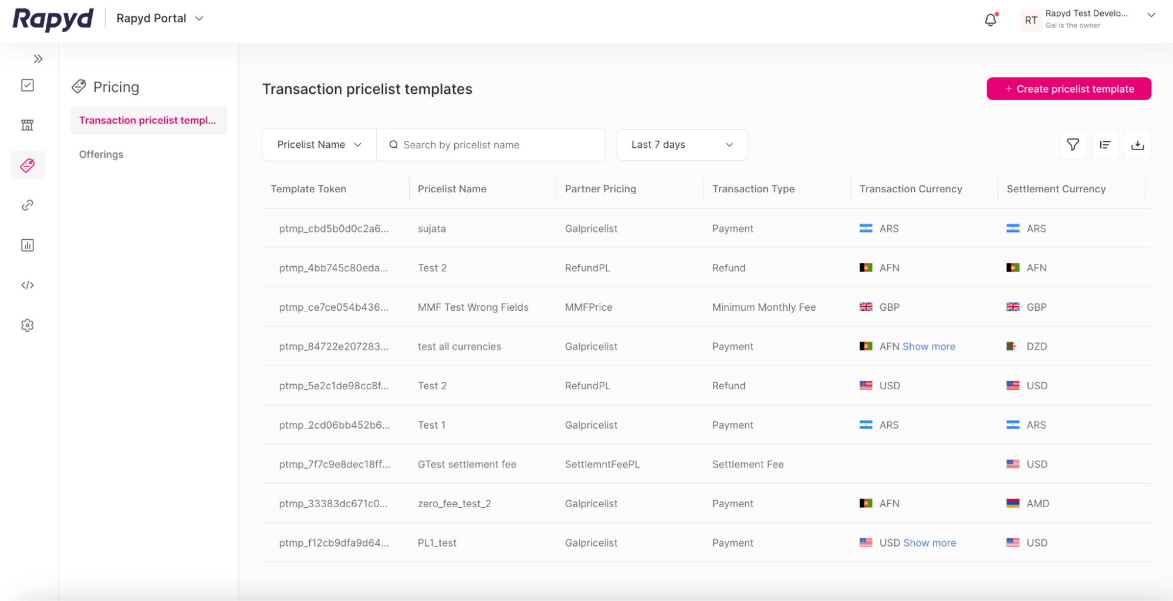Click the link icon in the left sidebar
This screenshot has width=1173, height=601.
click(x=27, y=205)
